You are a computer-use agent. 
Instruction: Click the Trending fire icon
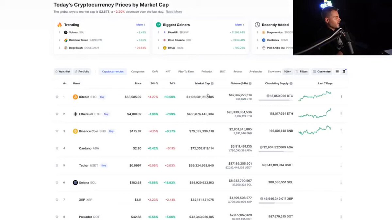click(59, 25)
